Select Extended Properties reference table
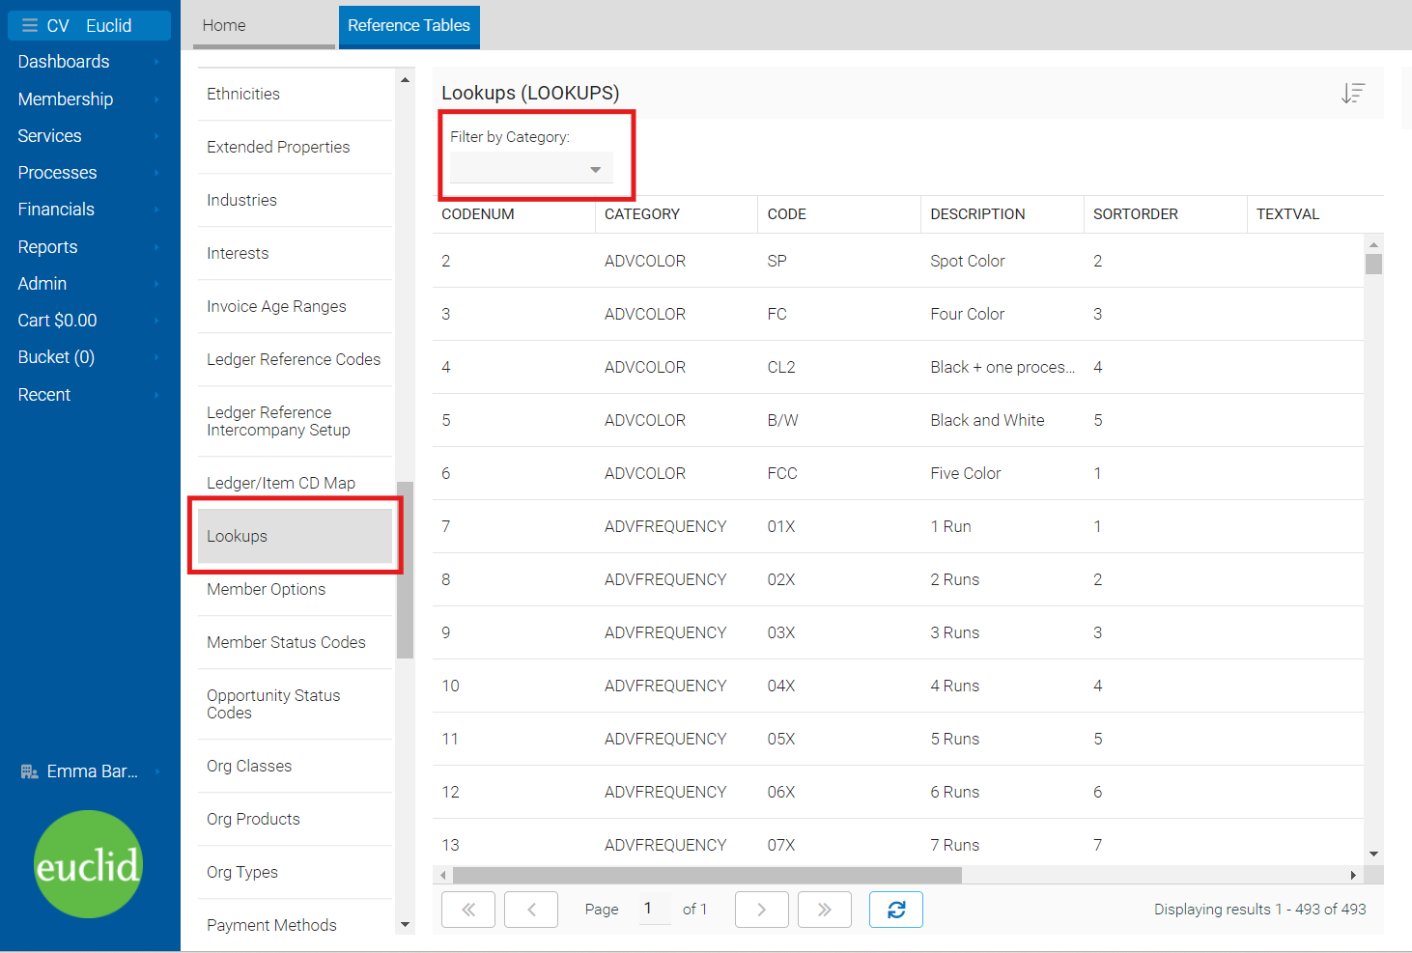Viewport: 1412px width, 953px height. click(296, 147)
